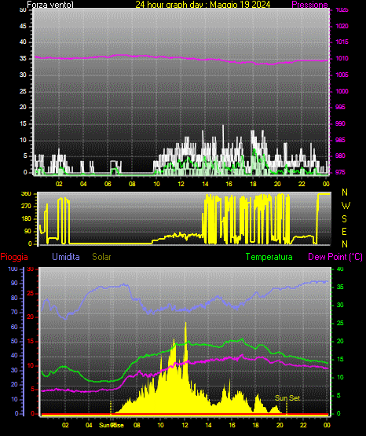The height and width of the screenshot is (436, 366).
Task: Click the Forza vento axis title
Action: pyautogui.click(x=50, y=5)
